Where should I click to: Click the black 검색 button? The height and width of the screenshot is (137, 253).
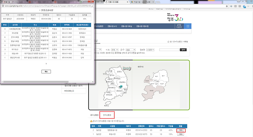click(183, 50)
